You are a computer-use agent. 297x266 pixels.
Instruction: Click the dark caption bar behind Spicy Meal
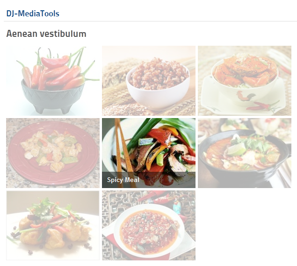click(x=149, y=180)
